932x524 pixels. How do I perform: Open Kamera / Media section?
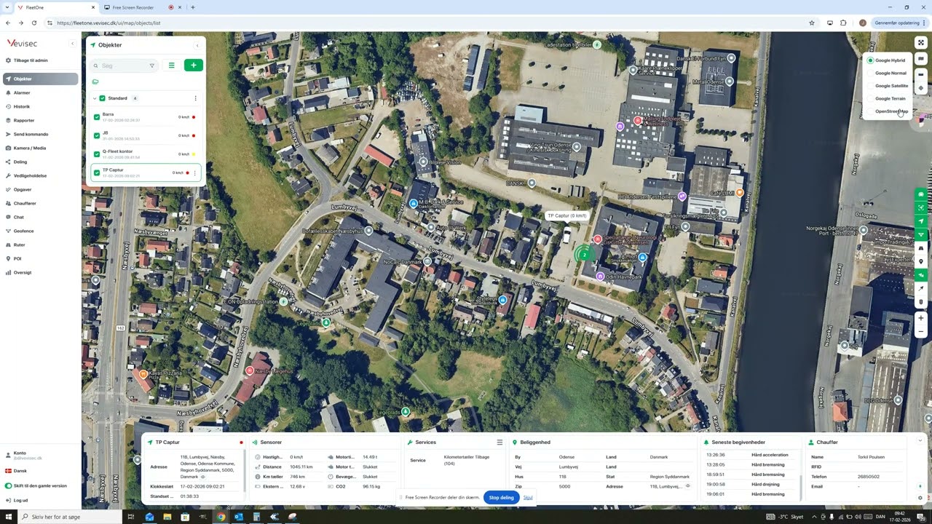point(41,148)
